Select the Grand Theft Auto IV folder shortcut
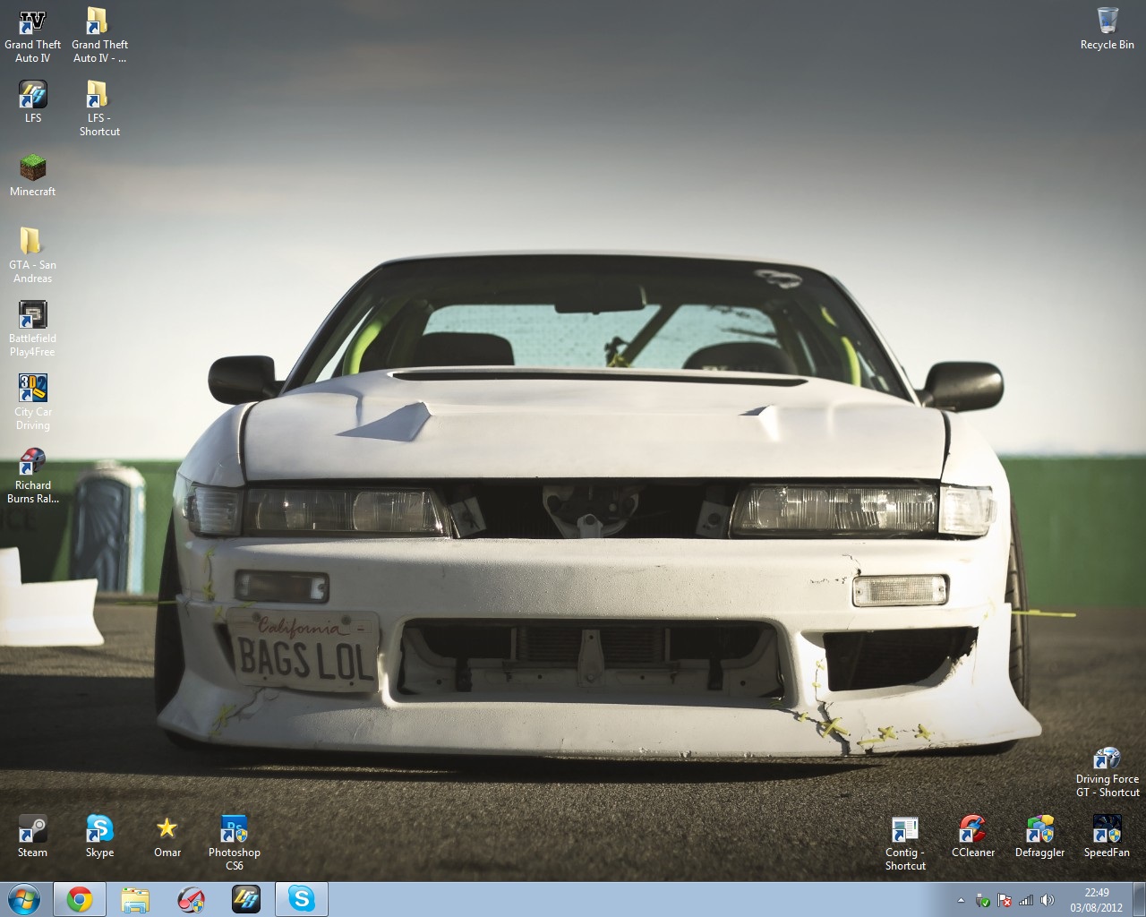The height and width of the screenshot is (917, 1146). pyautogui.click(x=99, y=36)
